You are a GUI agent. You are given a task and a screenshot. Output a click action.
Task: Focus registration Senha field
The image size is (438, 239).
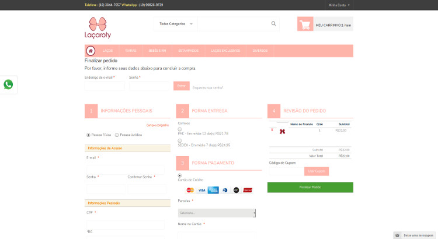tap(106, 189)
